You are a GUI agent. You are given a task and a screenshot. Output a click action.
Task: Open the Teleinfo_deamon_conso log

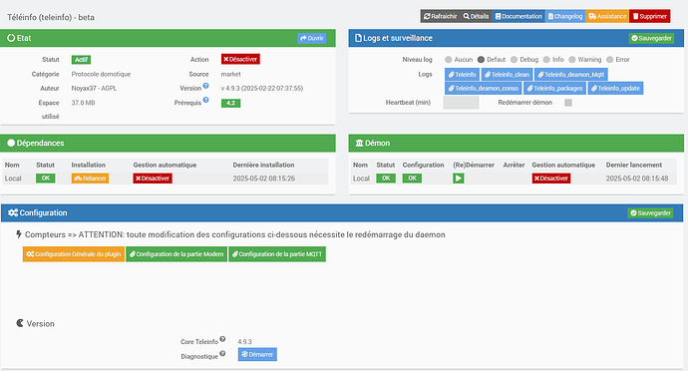pyautogui.click(x=483, y=88)
